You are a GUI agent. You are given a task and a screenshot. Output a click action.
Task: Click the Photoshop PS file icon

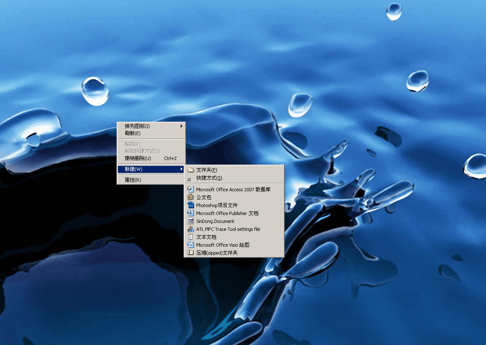pyautogui.click(x=191, y=205)
